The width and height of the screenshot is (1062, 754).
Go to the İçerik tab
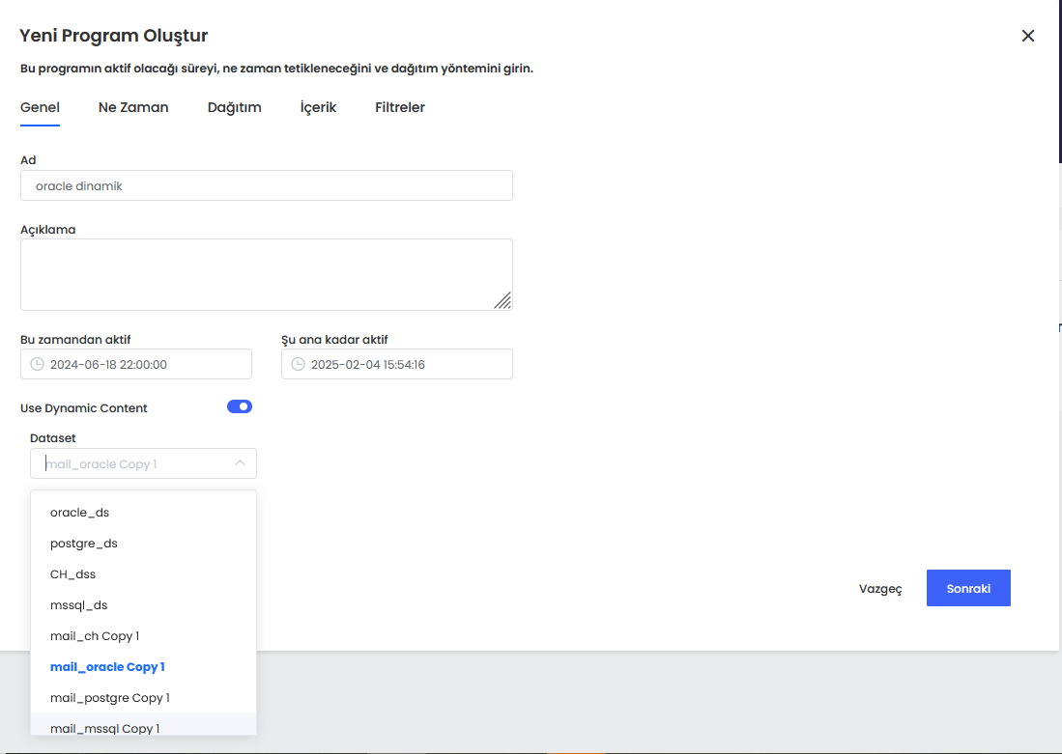[318, 107]
